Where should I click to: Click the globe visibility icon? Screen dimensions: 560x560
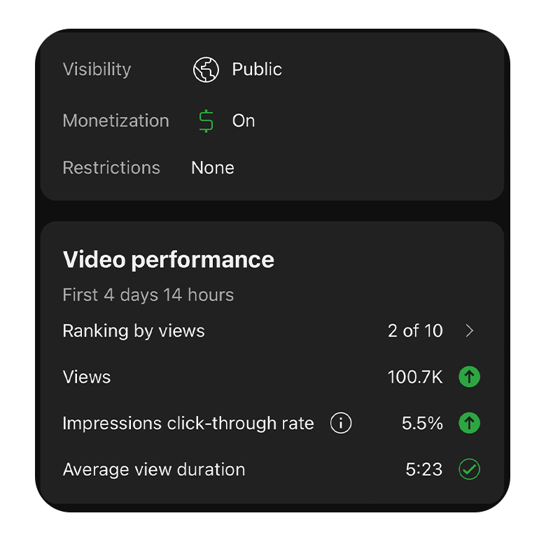coord(206,69)
